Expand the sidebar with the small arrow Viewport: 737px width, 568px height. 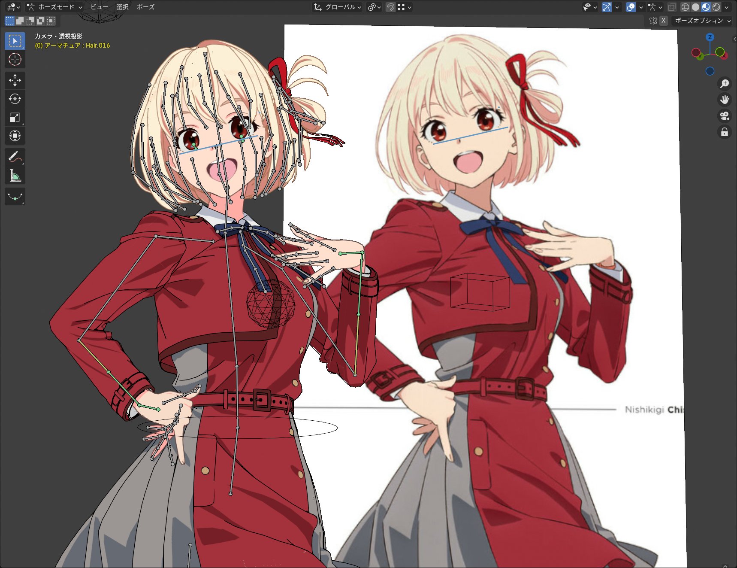point(734,39)
